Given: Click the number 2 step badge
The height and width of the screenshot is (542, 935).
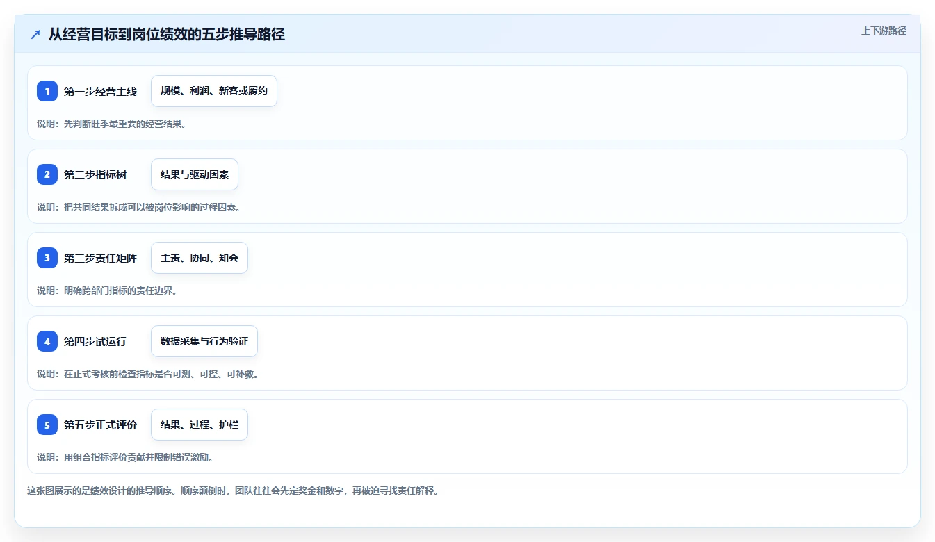Looking at the screenshot, I should (x=47, y=174).
